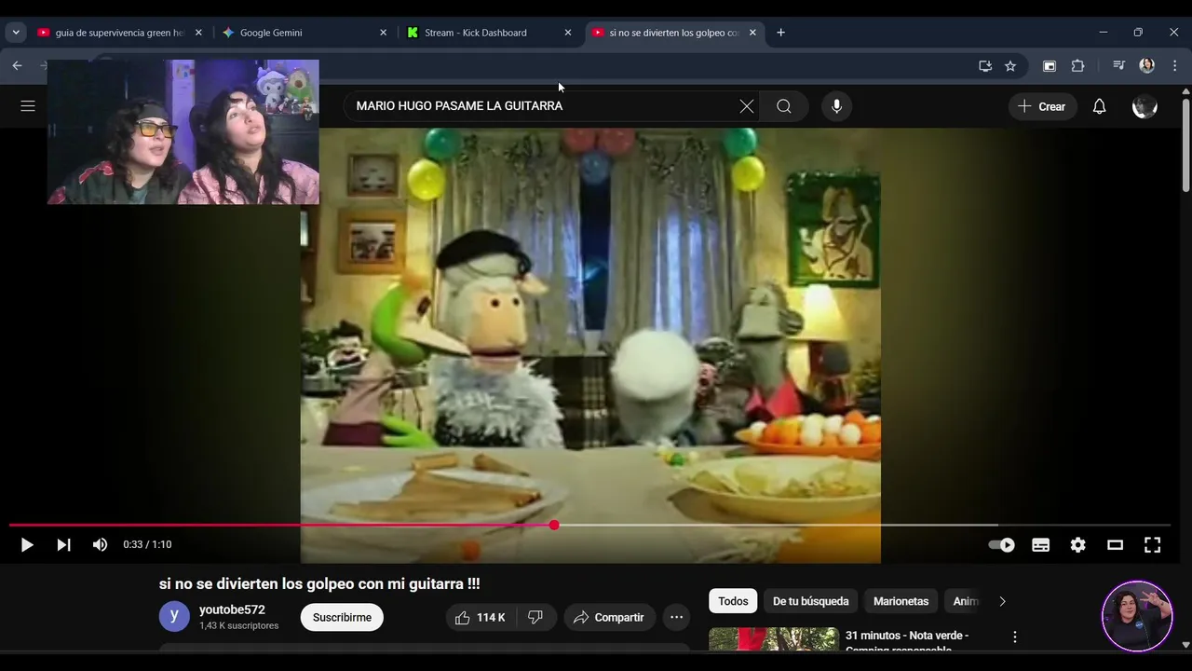Screen dimensions: 1192x671
Task: Open youtobe572 channel name link
Action: pos(232,609)
